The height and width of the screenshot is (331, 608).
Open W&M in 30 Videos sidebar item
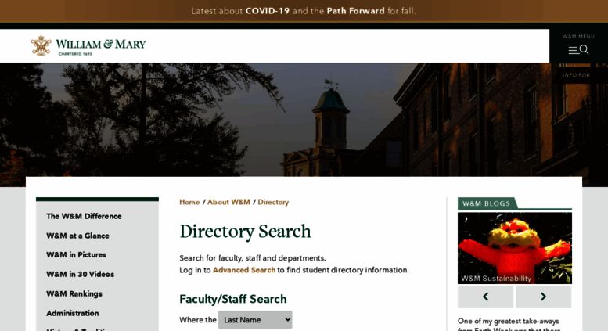[x=81, y=274]
